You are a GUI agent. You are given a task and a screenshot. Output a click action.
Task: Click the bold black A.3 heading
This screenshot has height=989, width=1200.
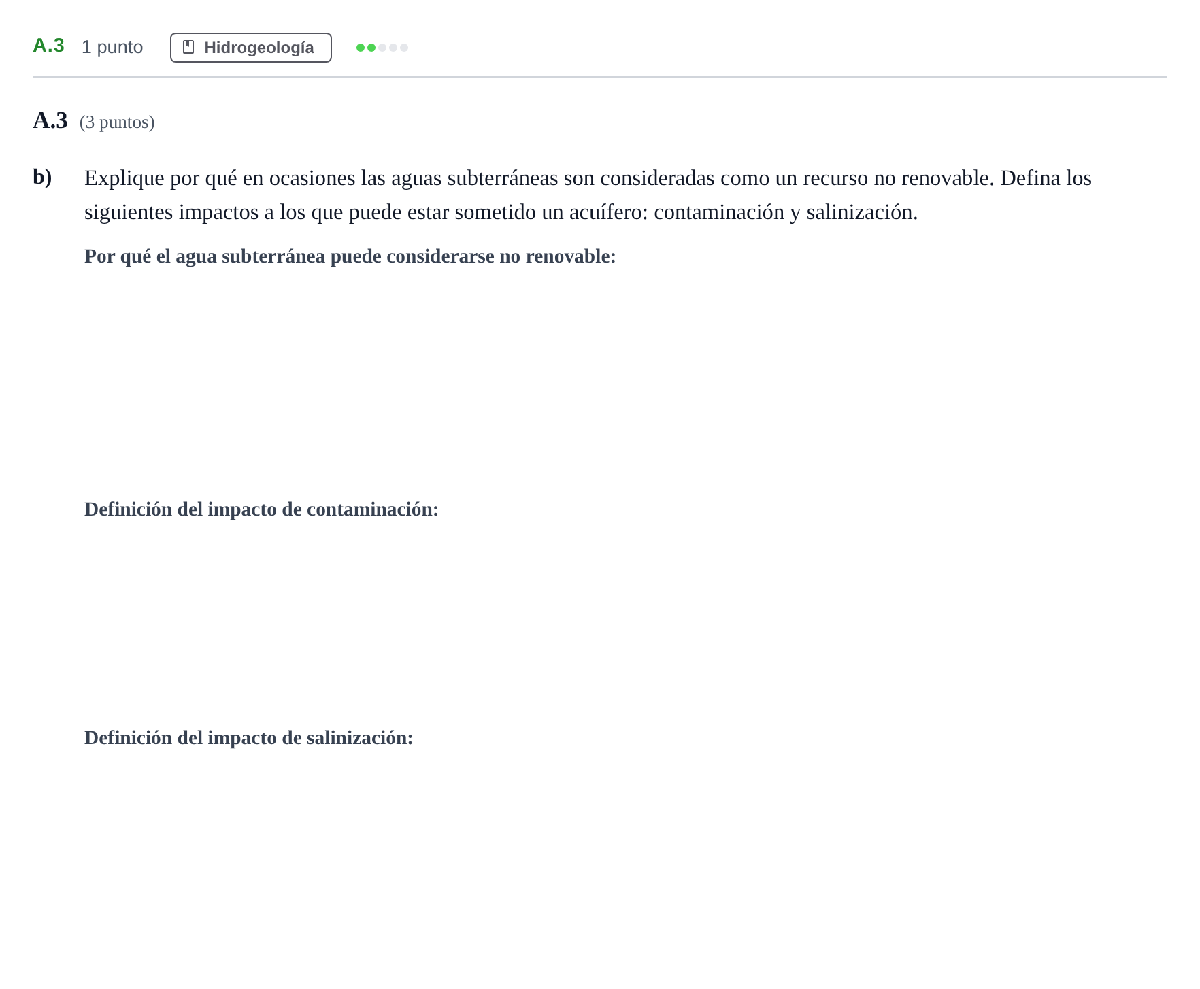[50, 120]
